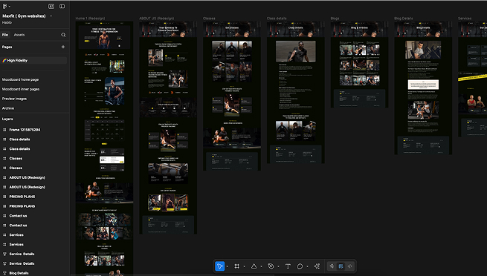Select the Pen tool in the toolbar
The image size is (487, 276).
271,266
